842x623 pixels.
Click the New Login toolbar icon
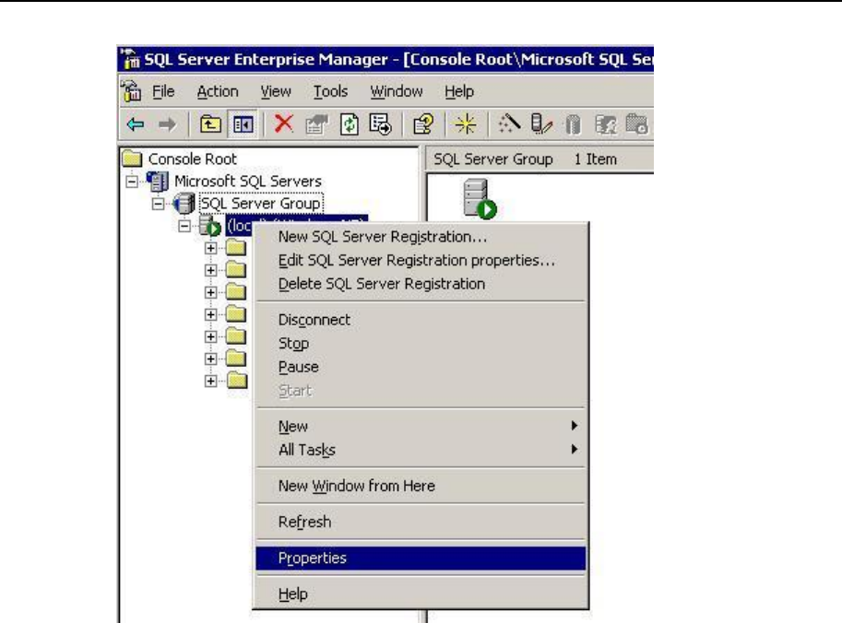pyautogui.click(x=605, y=125)
